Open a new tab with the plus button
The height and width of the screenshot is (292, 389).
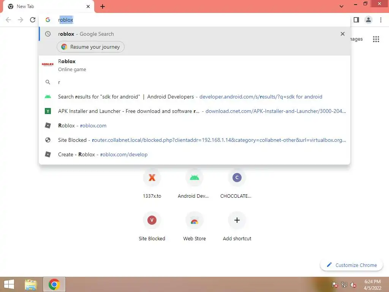pyautogui.click(x=103, y=6)
